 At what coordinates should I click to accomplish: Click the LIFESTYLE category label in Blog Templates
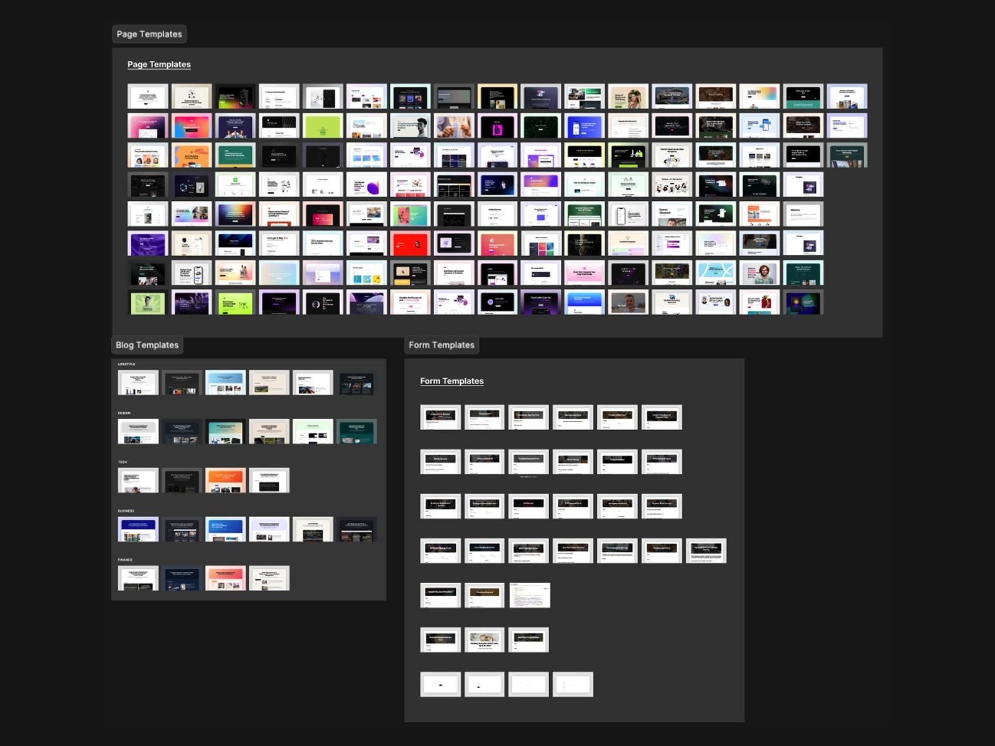tap(126, 363)
